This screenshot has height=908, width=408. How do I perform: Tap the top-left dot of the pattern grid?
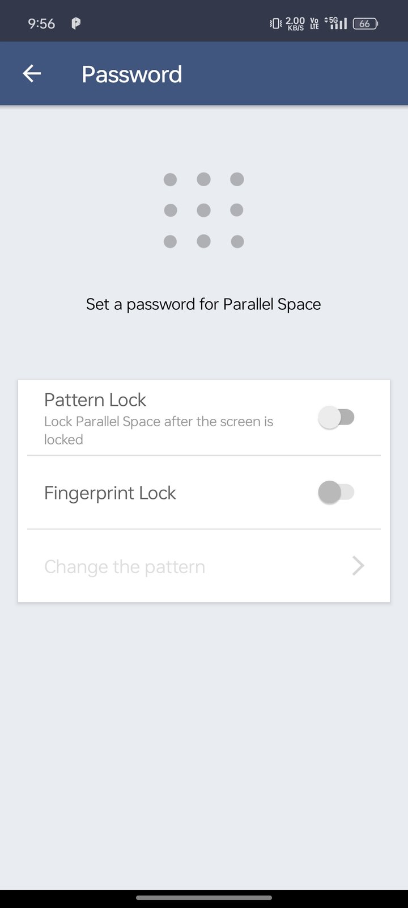170,180
